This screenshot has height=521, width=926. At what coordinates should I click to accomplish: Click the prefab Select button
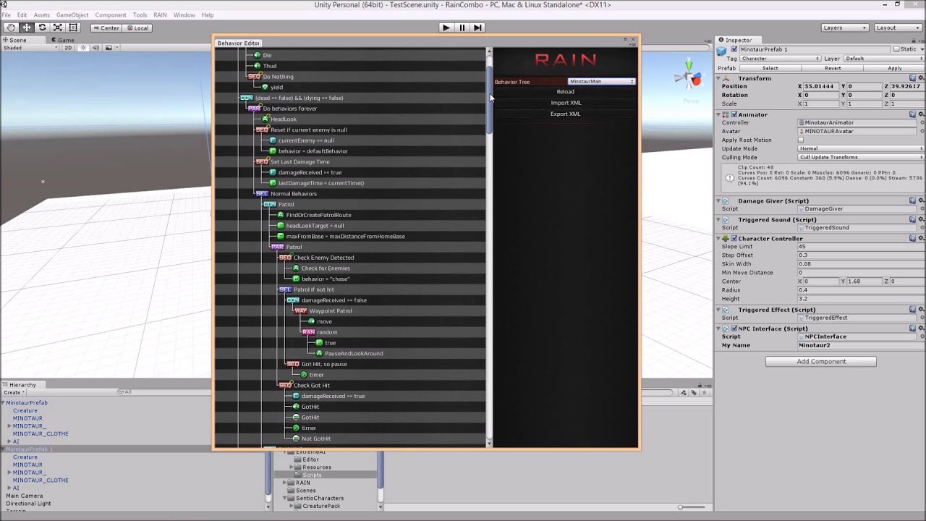(x=770, y=68)
